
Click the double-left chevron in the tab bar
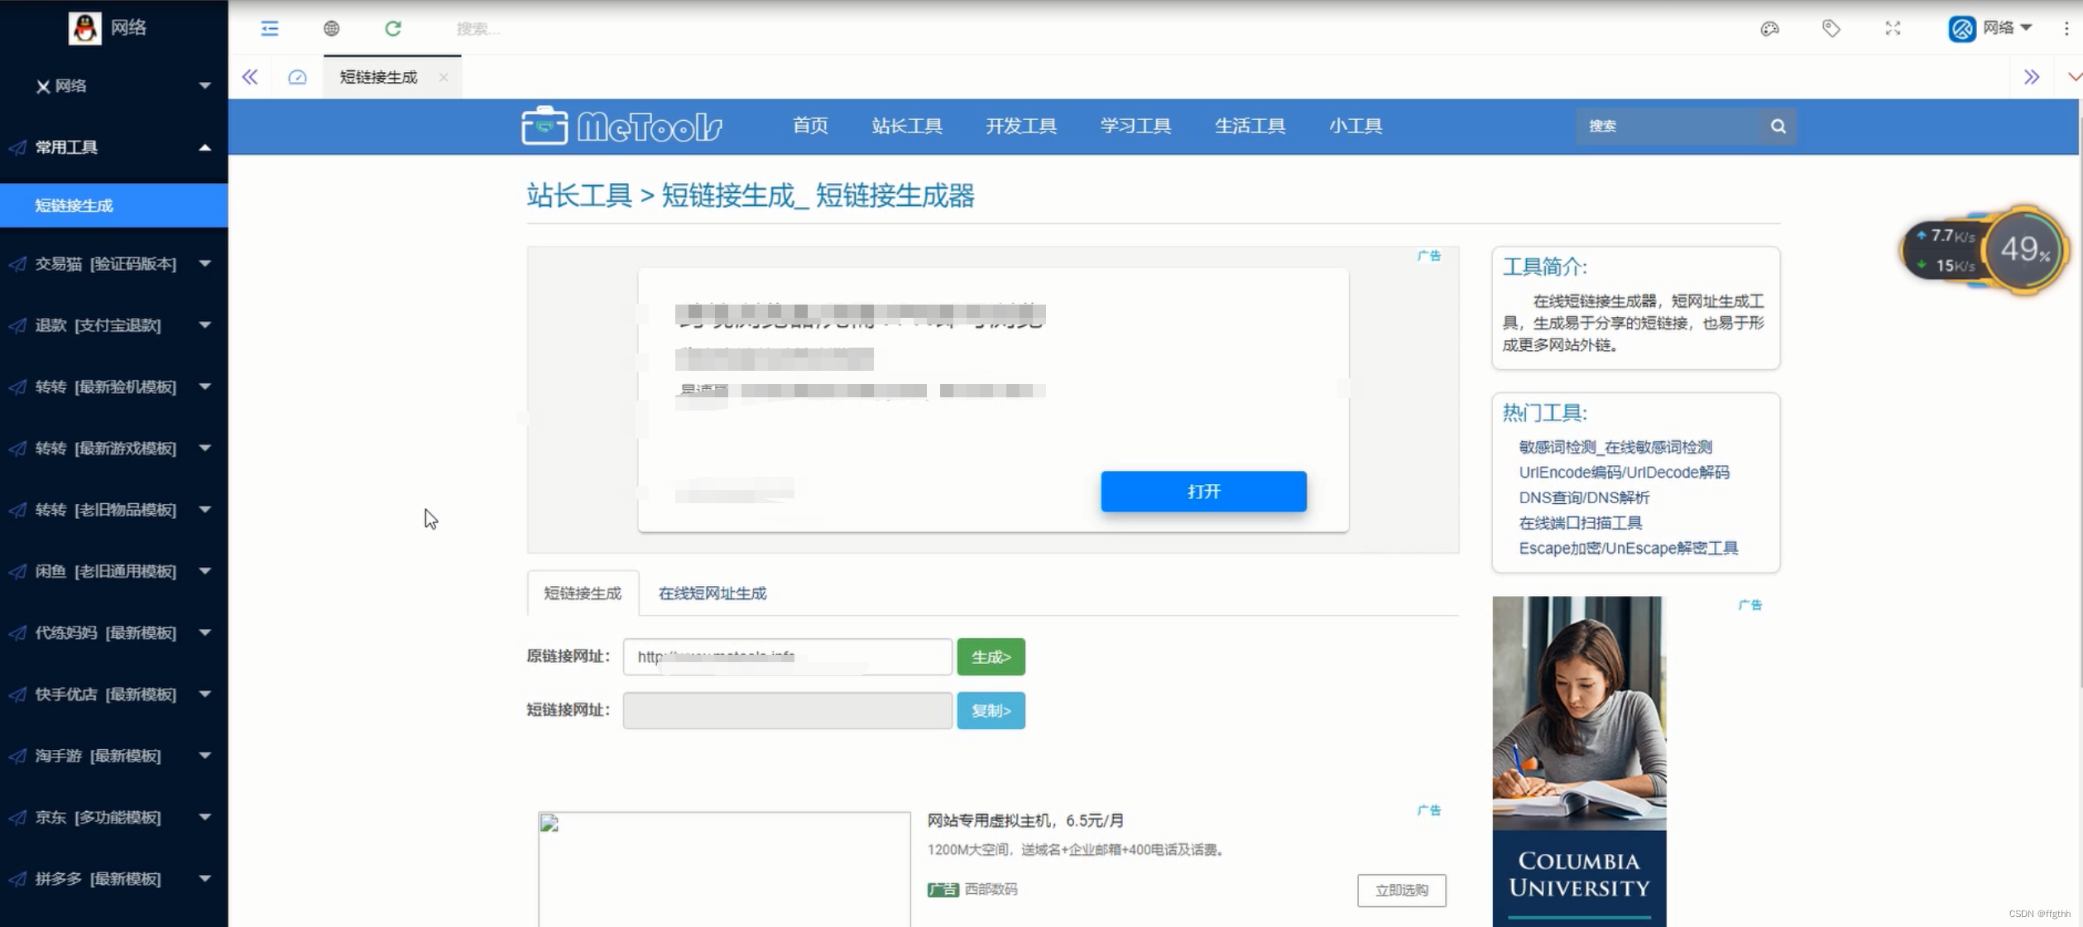250,76
